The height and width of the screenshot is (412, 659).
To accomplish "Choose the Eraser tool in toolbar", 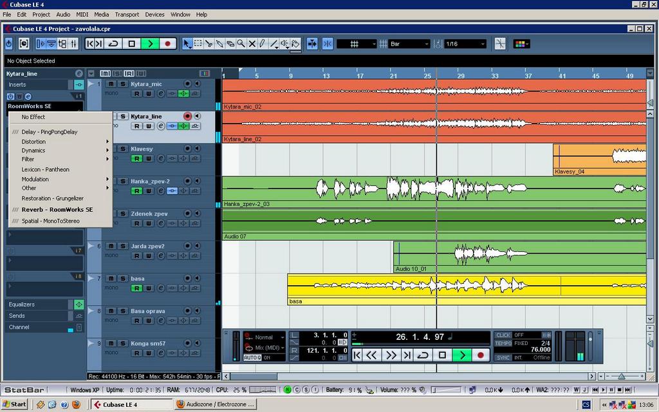I will pyautogui.click(x=230, y=44).
